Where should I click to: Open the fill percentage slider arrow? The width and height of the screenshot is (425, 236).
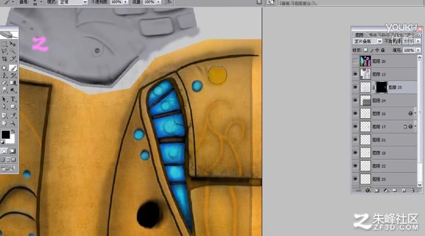coord(418,50)
